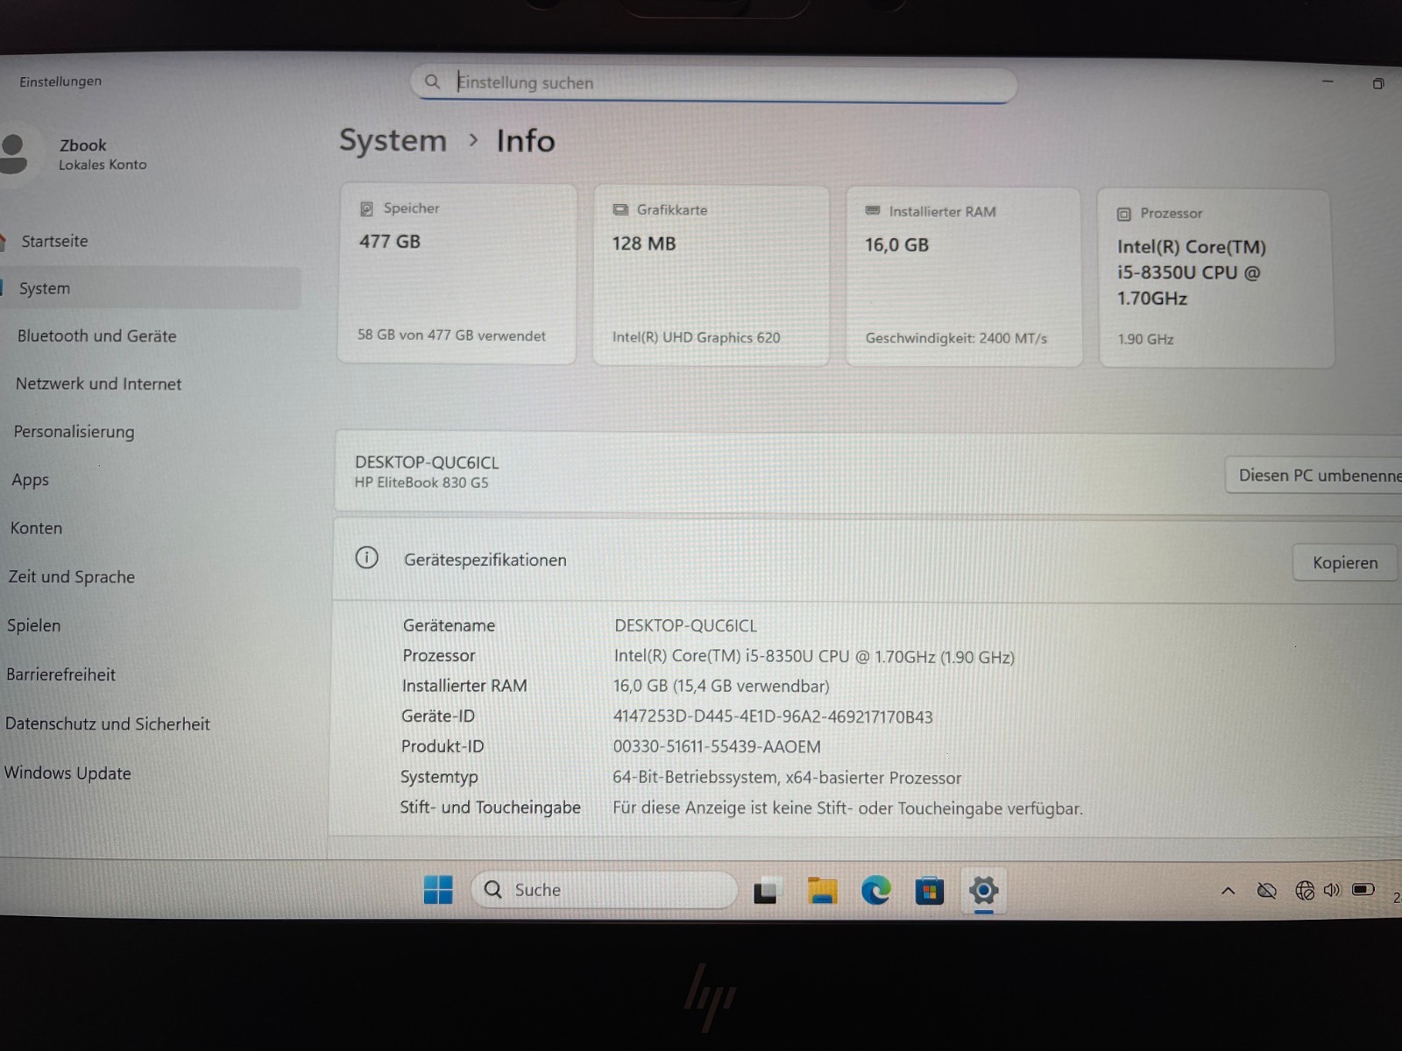Click the Systemtyp 64-Bit value
The height and width of the screenshot is (1051, 1402).
(787, 778)
